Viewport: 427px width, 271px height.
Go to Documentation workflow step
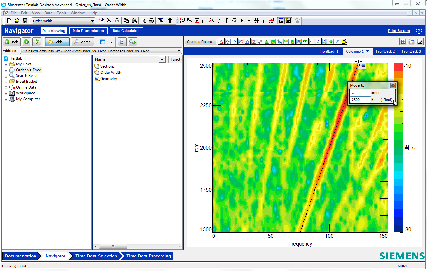[x=21, y=256]
